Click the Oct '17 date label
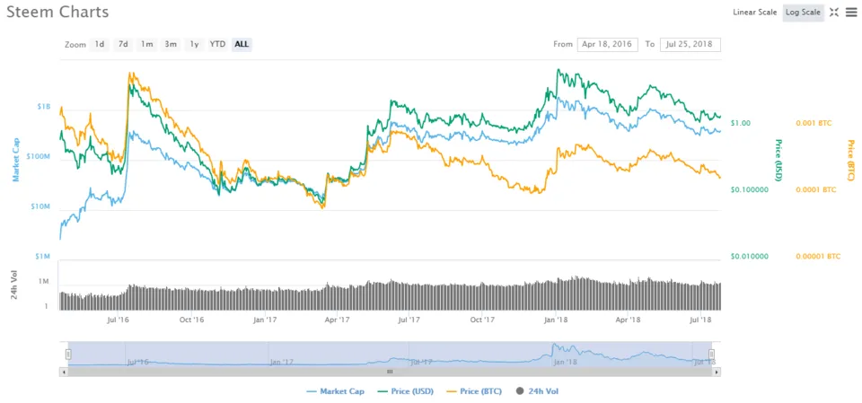The image size is (862, 403). click(482, 319)
